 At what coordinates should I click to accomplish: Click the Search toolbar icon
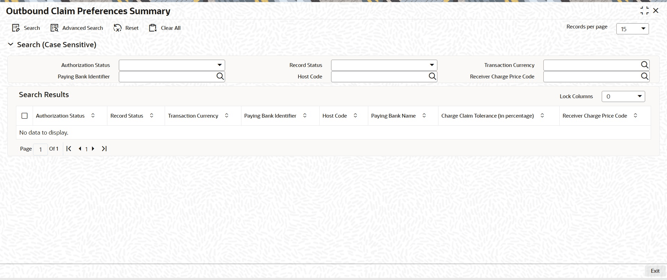tap(16, 28)
